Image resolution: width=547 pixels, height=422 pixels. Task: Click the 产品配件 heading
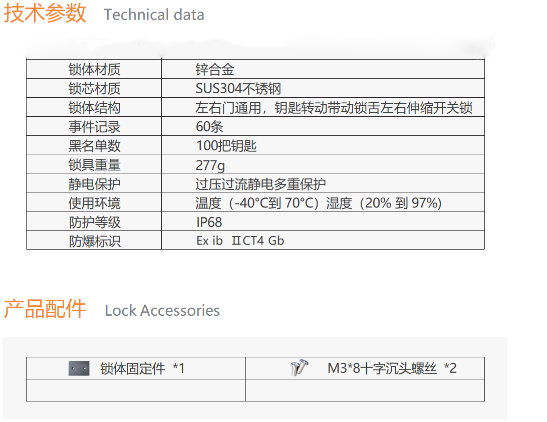pos(45,309)
